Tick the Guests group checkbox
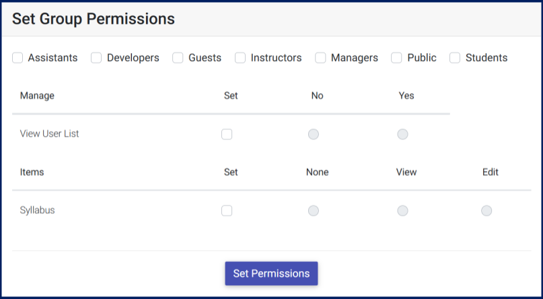Screen dimensions: 543x299 click(x=178, y=58)
